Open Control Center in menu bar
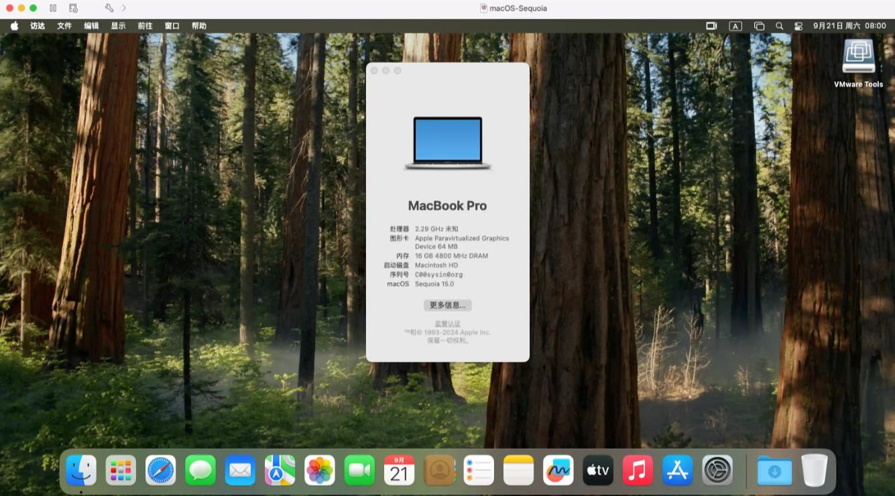This screenshot has height=496, width=895. click(x=798, y=26)
